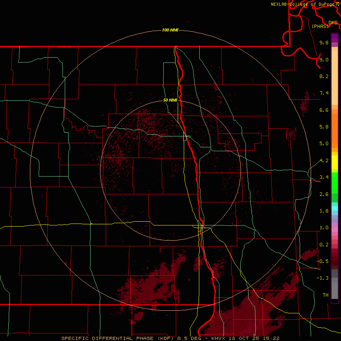Pick the cyan color bar segment

click(335, 208)
